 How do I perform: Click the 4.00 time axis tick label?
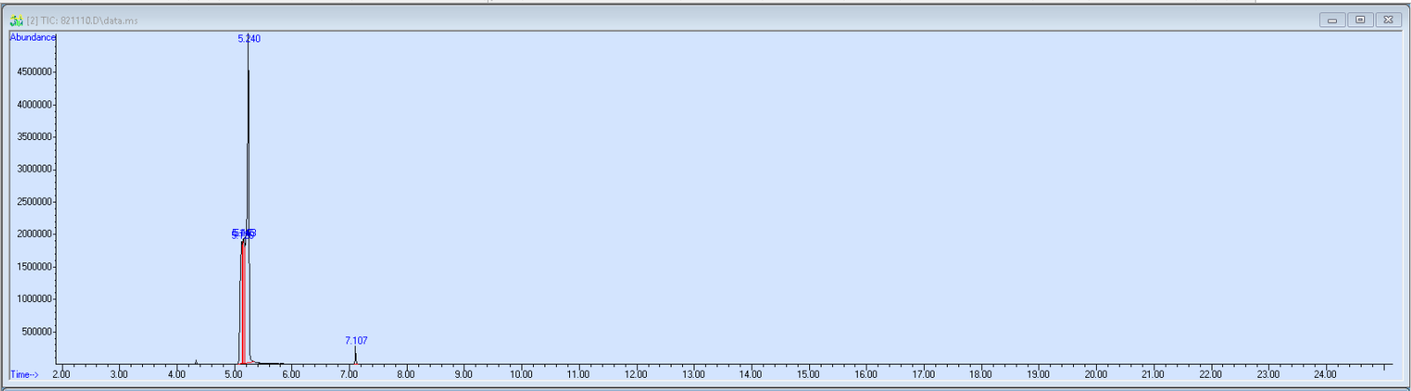point(176,374)
